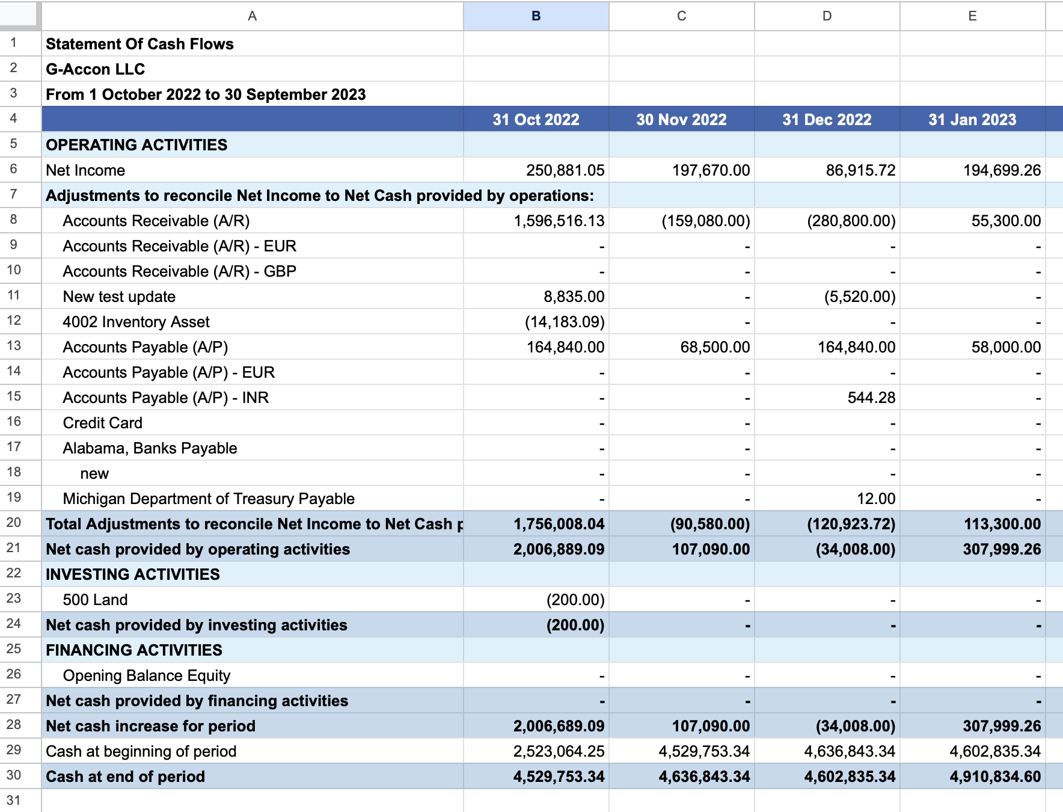Click the indented 'new' label

pyautogui.click(x=94, y=473)
